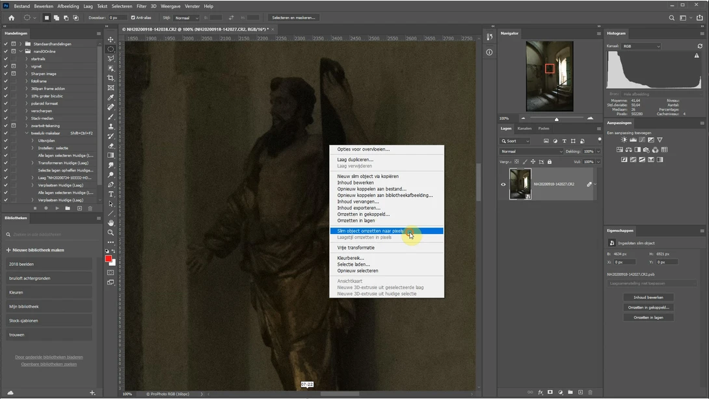Select the Move tool
The width and height of the screenshot is (709, 399).
[111, 39]
